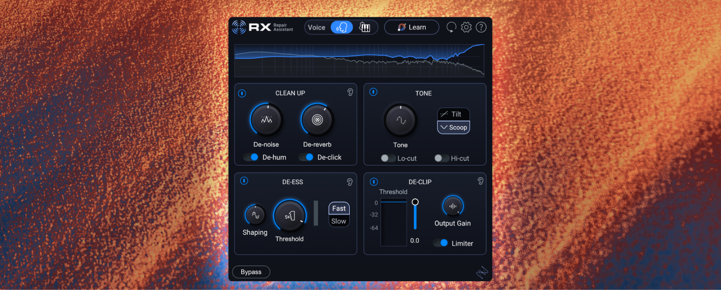Click the De-clip threshold histogram display
721x290 pixels.
(394, 222)
